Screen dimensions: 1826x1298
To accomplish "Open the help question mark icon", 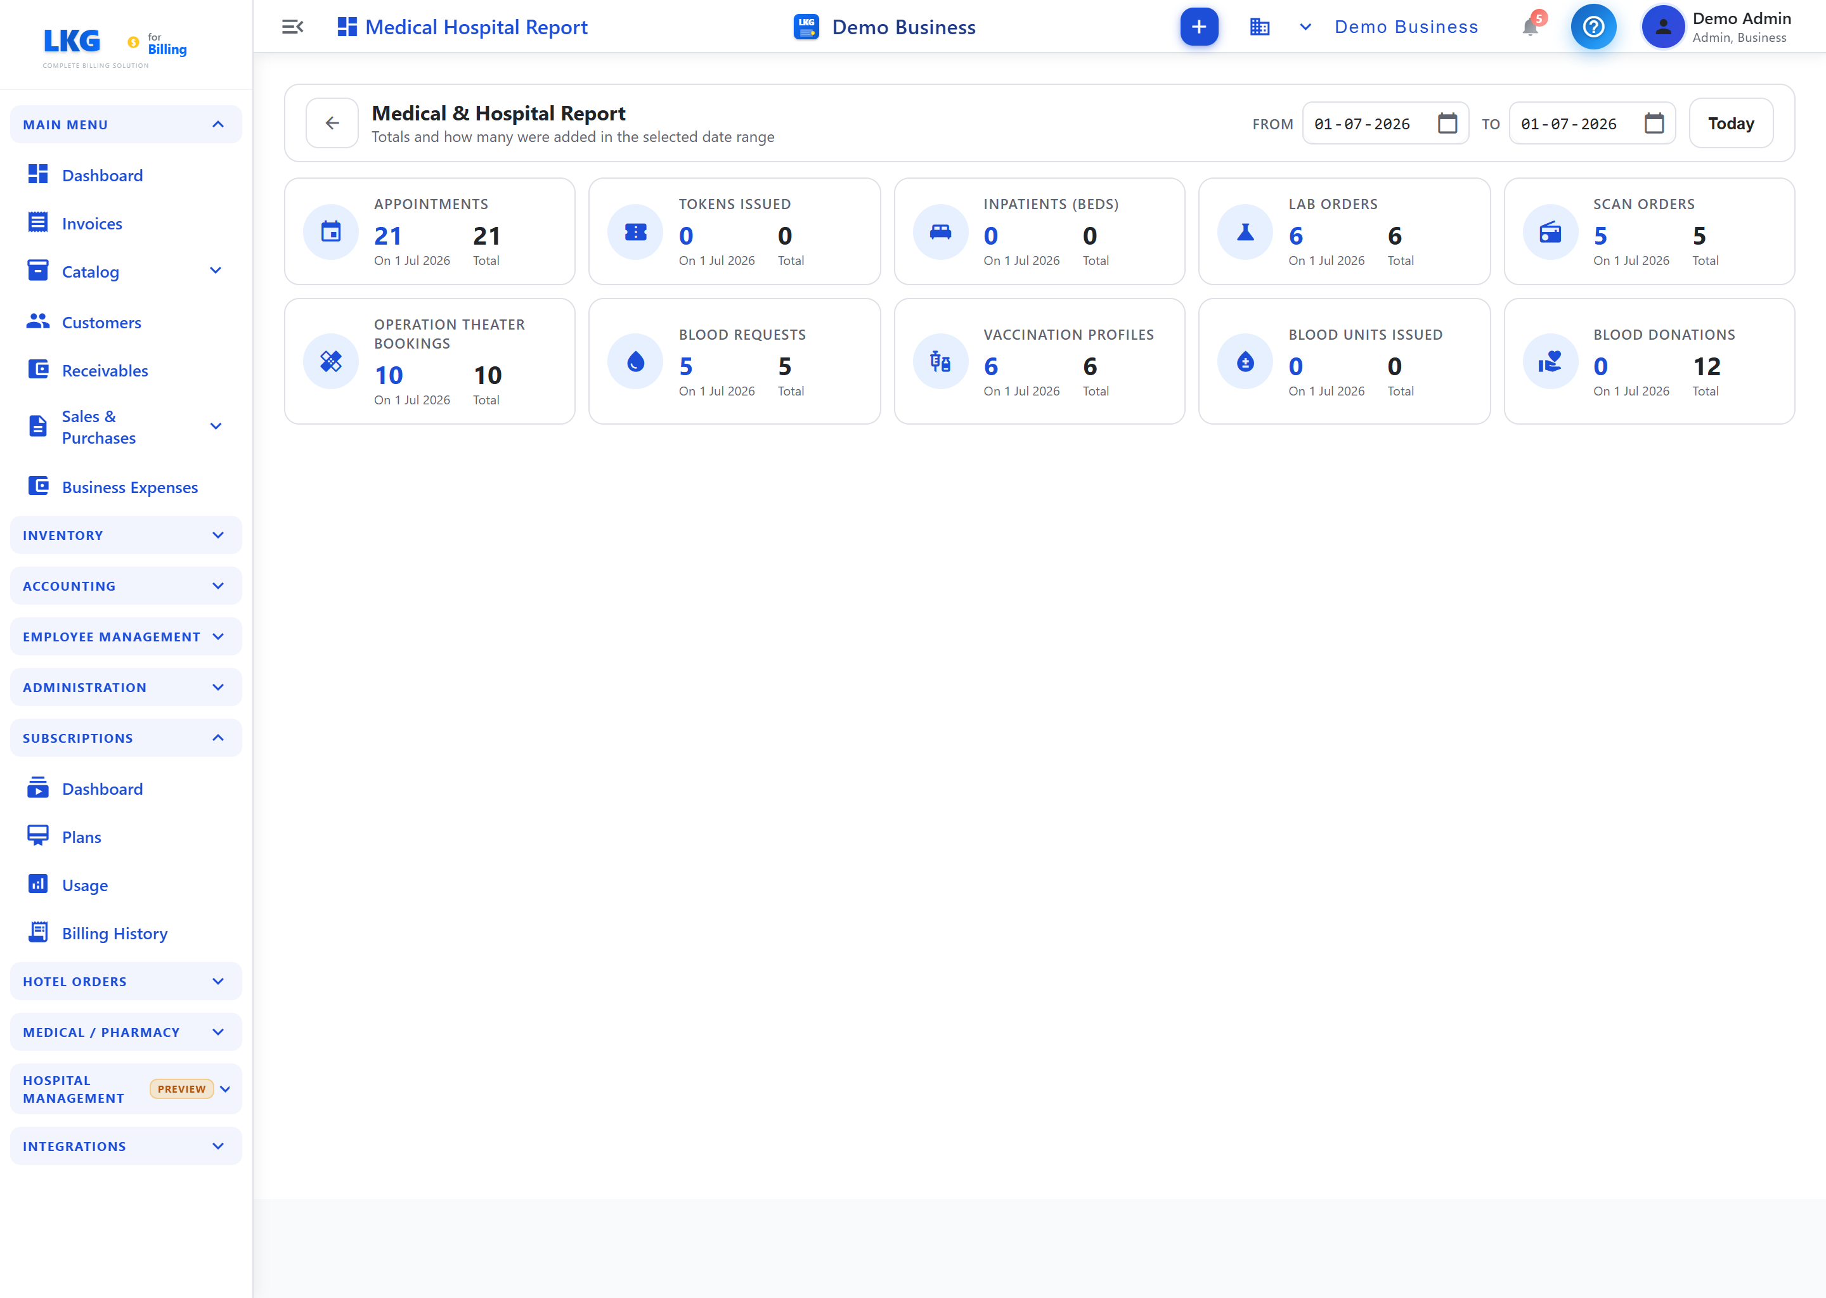I will [x=1593, y=27].
